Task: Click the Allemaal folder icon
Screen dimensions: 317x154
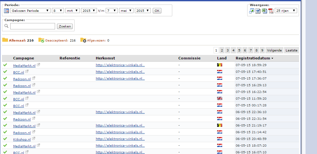Action: (x=5, y=40)
